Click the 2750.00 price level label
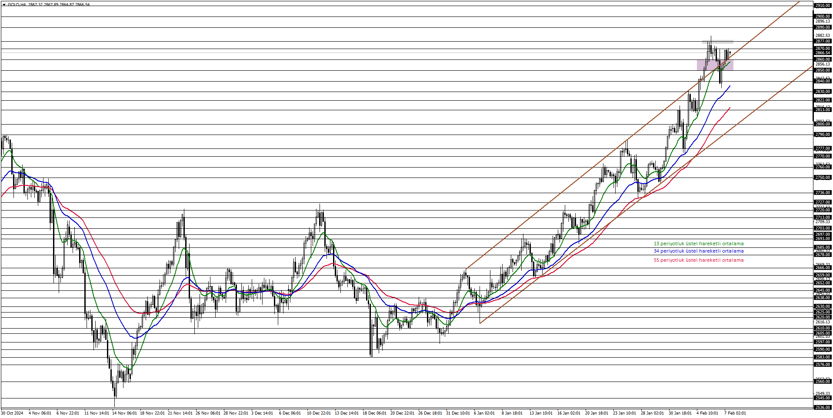The width and height of the screenshot is (833, 418). click(x=823, y=178)
